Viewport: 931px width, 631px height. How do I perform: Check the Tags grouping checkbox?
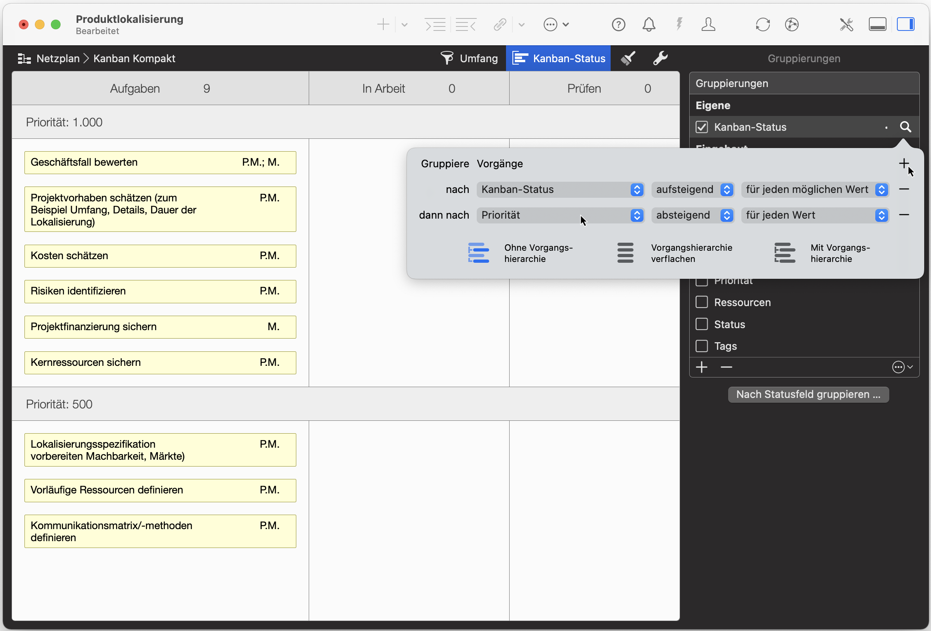pos(702,346)
